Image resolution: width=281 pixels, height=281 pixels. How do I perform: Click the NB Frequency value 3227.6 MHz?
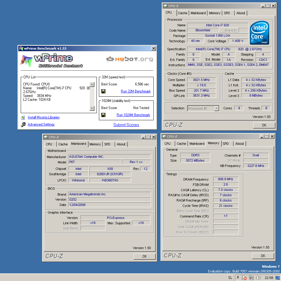click(x=256, y=166)
